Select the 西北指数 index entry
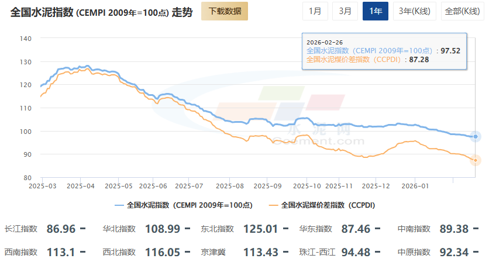This screenshot has height=262, width=489. point(119,252)
